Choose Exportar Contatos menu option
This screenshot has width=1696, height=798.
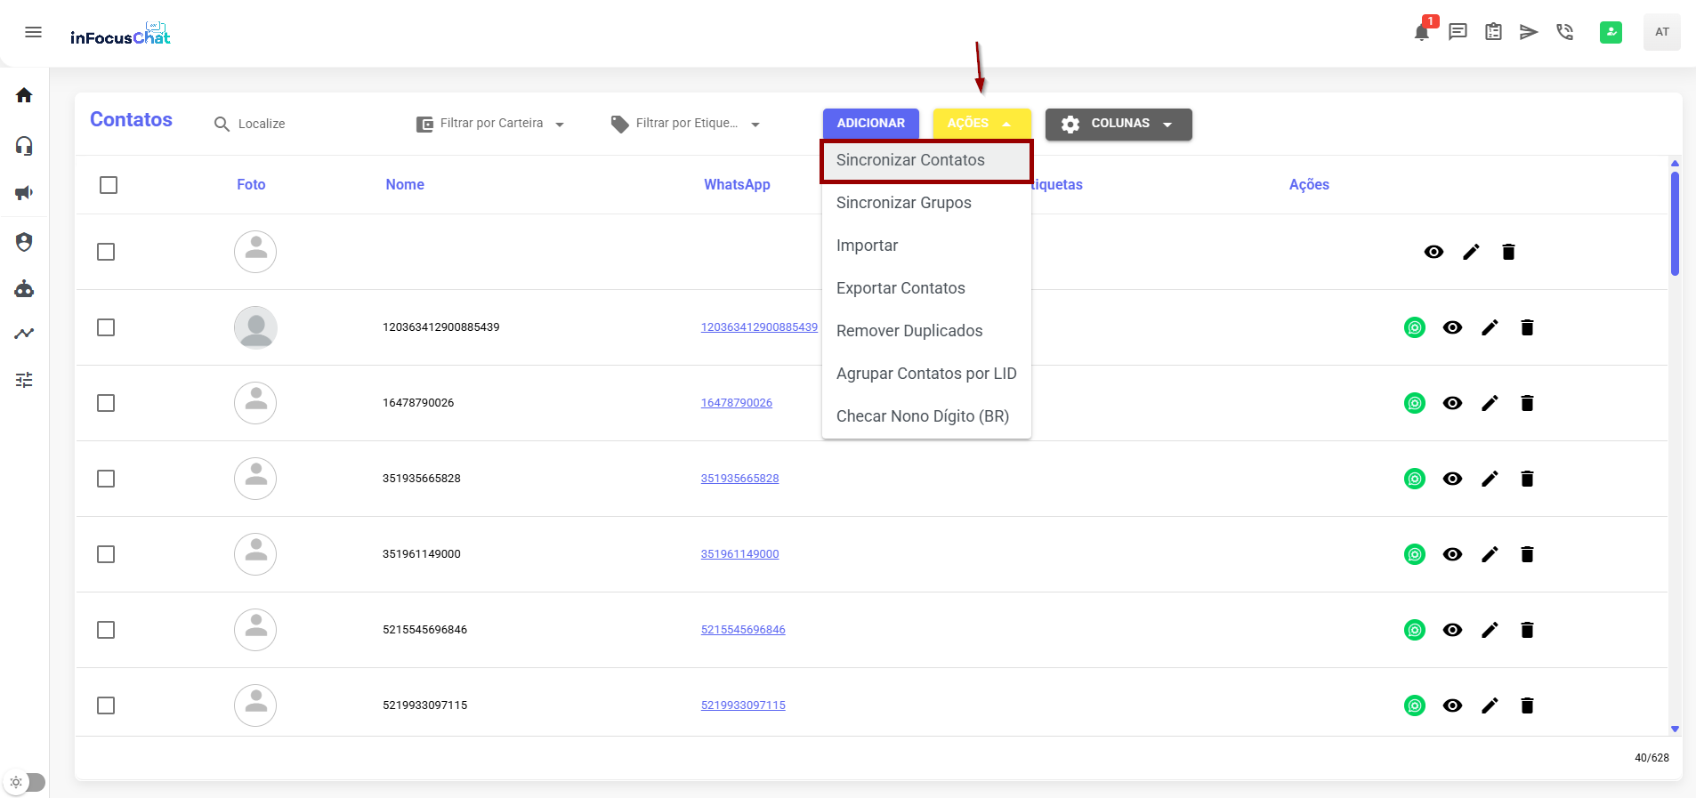click(x=900, y=288)
